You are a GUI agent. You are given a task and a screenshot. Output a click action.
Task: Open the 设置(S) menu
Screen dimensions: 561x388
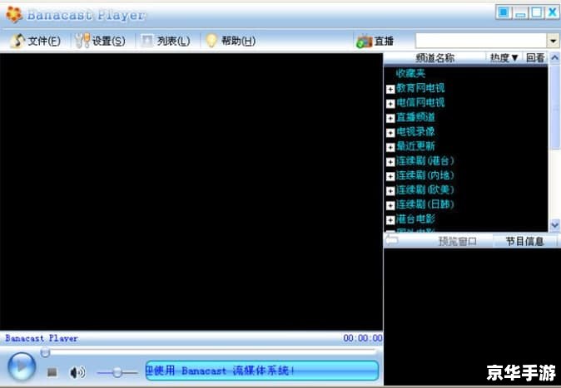100,41
